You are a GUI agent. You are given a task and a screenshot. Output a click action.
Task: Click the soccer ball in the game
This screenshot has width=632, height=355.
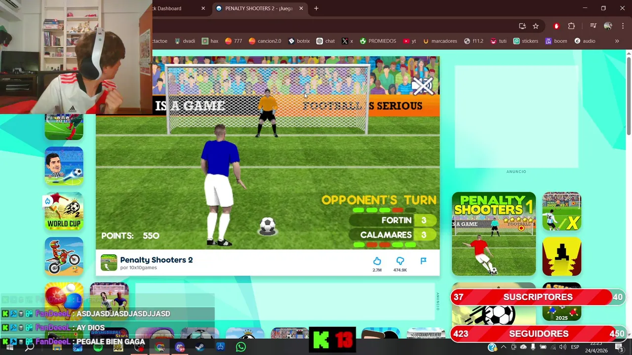(268, 226)
